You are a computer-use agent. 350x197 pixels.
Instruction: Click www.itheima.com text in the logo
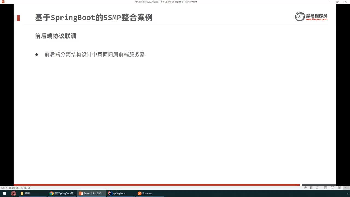[x=316, y=19]
